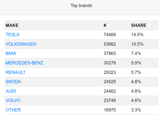
Task: Click Tesla's 14.5% share cell
Action: coord(137,35)
